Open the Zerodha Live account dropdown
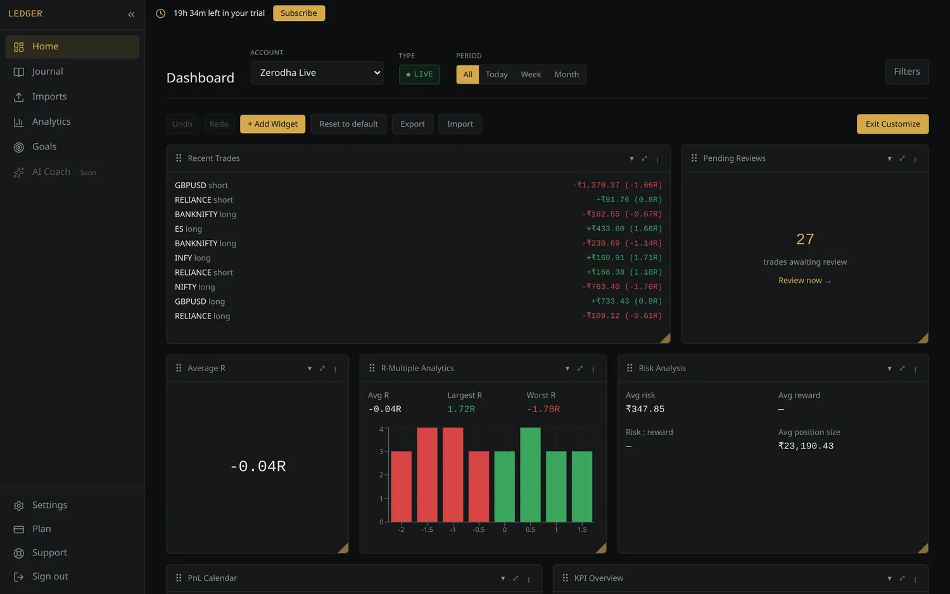 click(x=317, y=73)
